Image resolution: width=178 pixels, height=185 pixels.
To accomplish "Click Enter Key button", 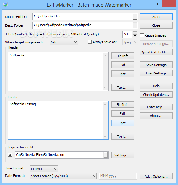I will [156, 107].
